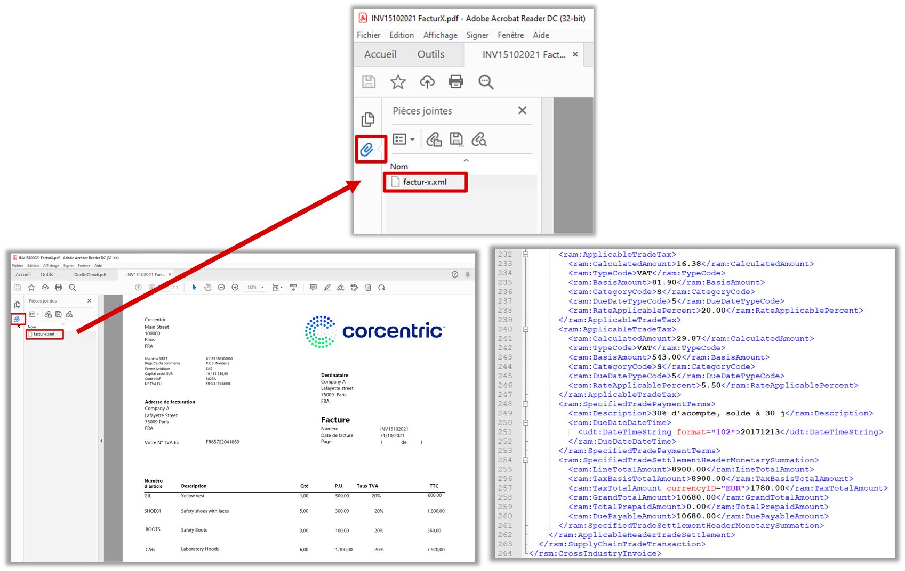The width and height of the screenshot is (905, 571).
Task: Click the zoom in plus icon
Action: tap(235, 288)
